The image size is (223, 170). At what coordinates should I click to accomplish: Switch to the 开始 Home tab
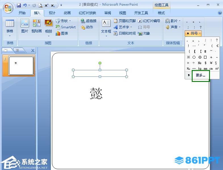[x=22, y=13]
